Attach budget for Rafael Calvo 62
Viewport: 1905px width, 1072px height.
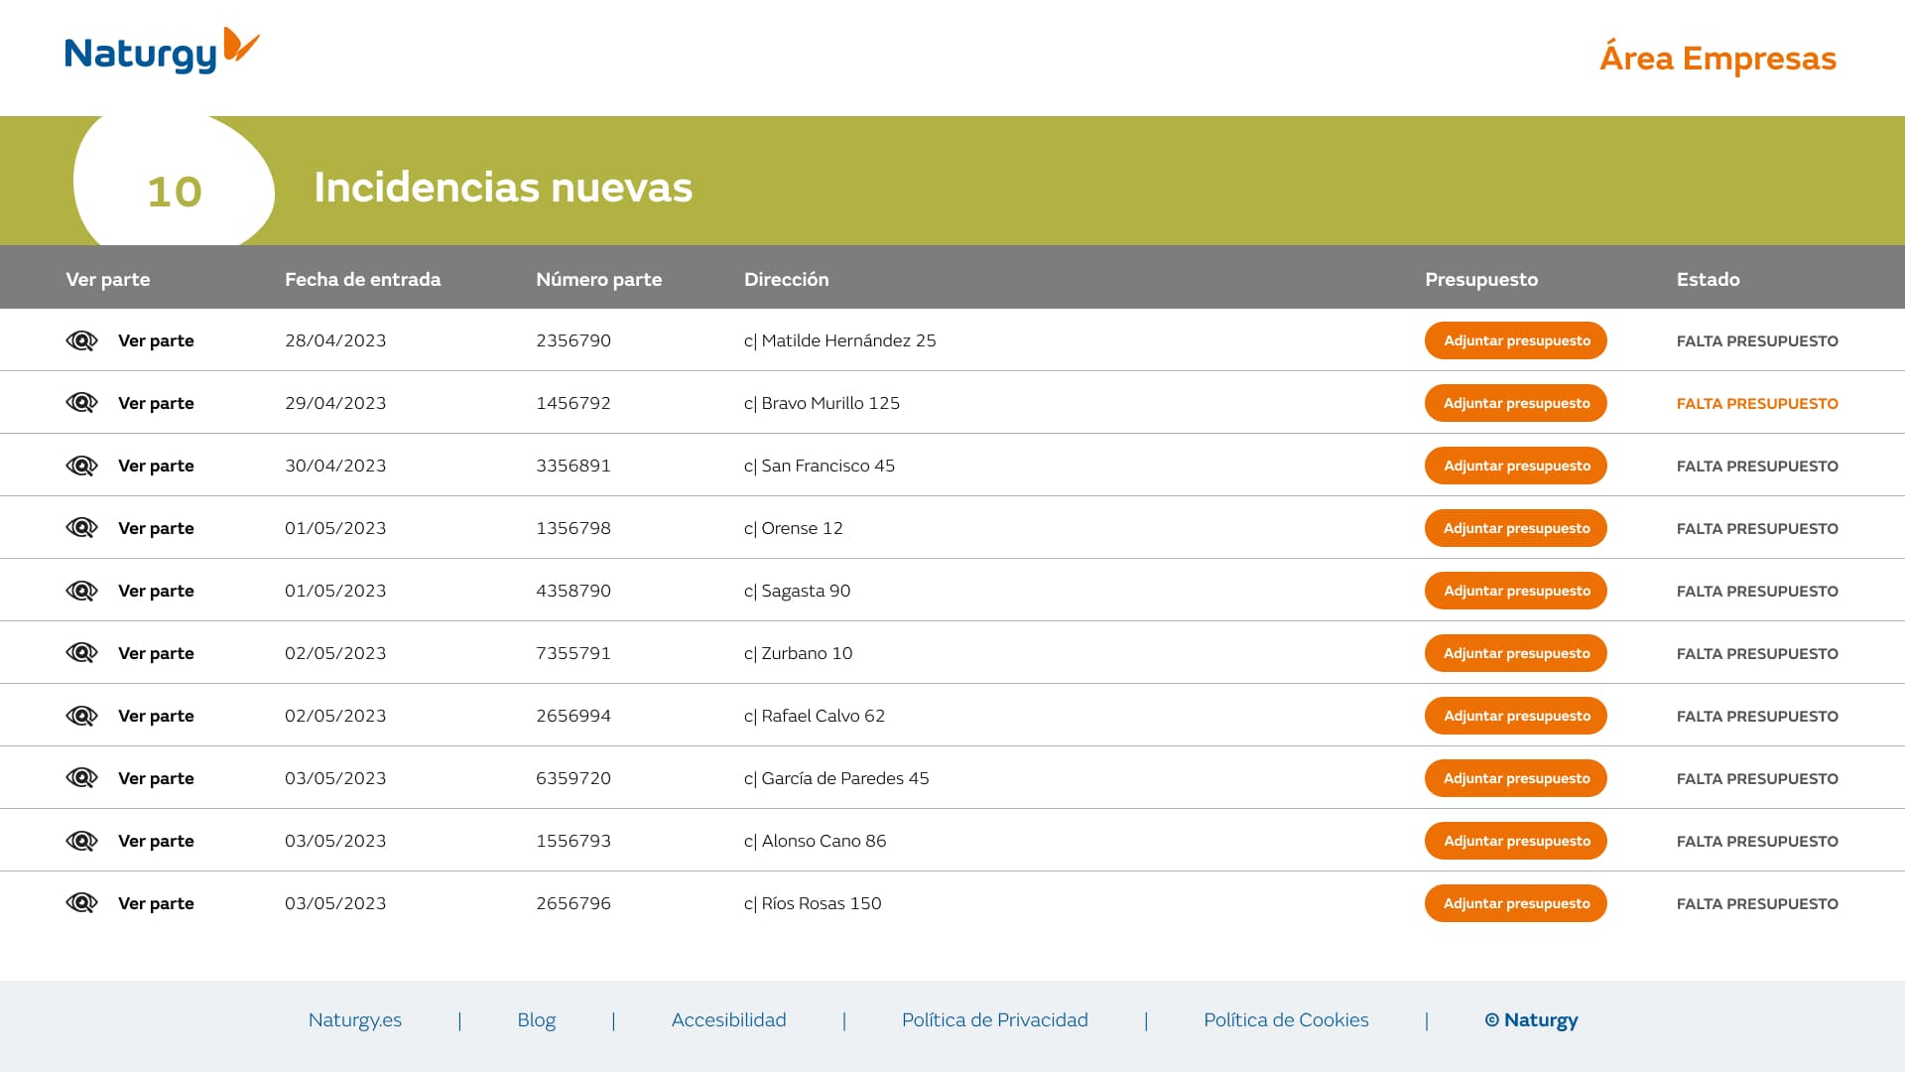[x=1515, y=716]
